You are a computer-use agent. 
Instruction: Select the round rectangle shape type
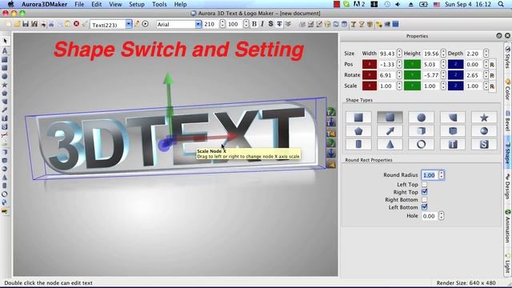tap(390, 118)
